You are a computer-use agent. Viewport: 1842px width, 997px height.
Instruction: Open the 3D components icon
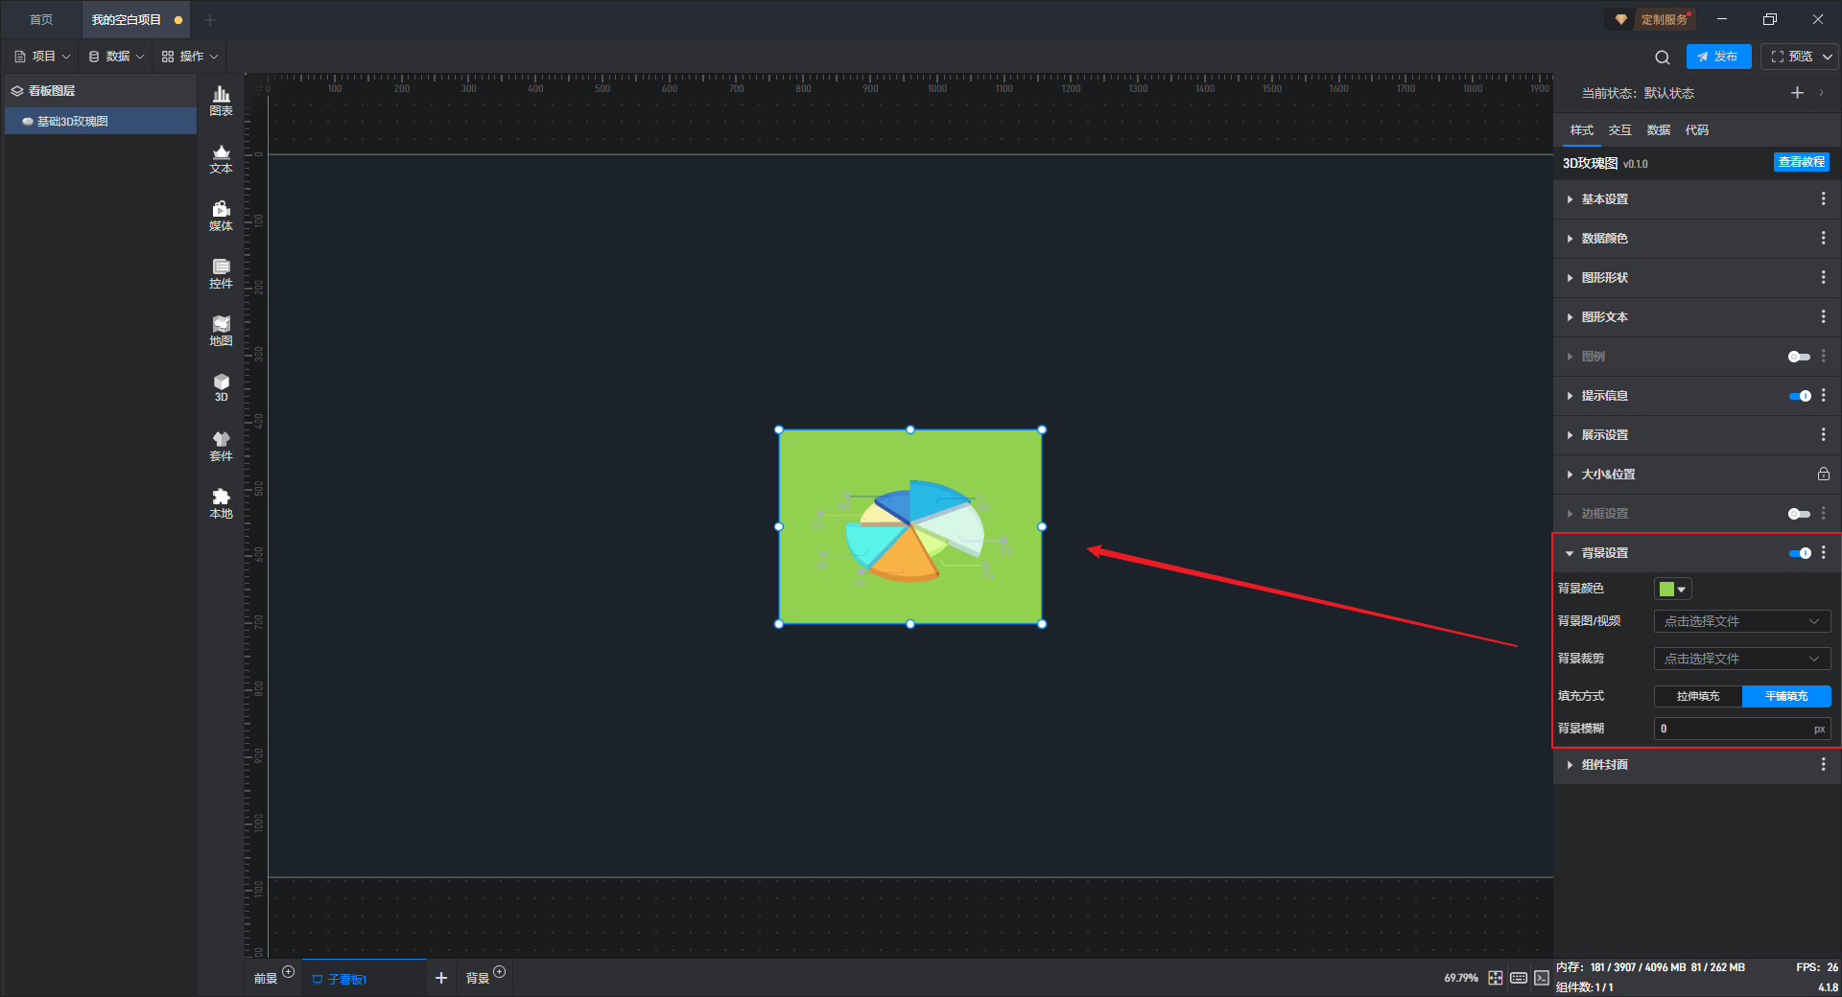pos(221,387)
